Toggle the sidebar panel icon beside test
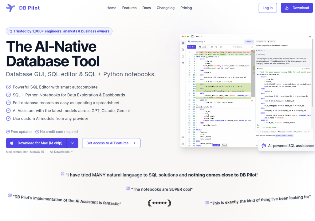The width and height of the screenshot is (315, 221). [x=192, y=36]
